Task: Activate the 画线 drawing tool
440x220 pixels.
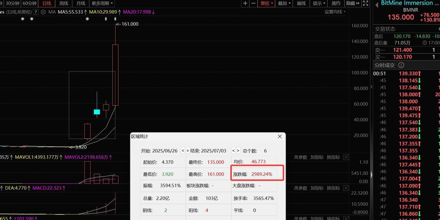Action: (301, 3)
